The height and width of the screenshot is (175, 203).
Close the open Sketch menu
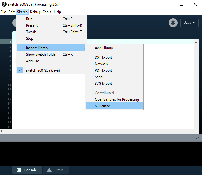click(x=22, y=12)
